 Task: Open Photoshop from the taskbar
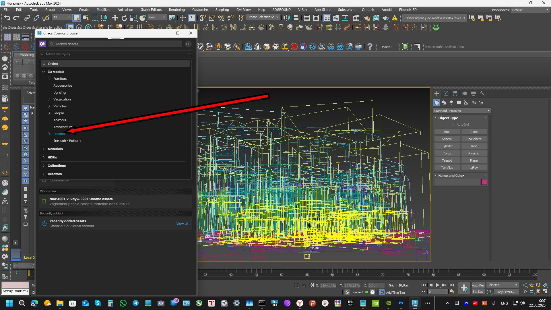[x=401, y=303]
